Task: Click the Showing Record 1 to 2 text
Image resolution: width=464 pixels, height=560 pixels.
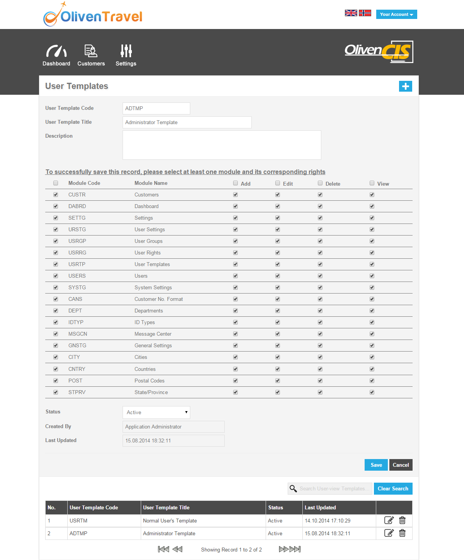Action: click(231, 550)
